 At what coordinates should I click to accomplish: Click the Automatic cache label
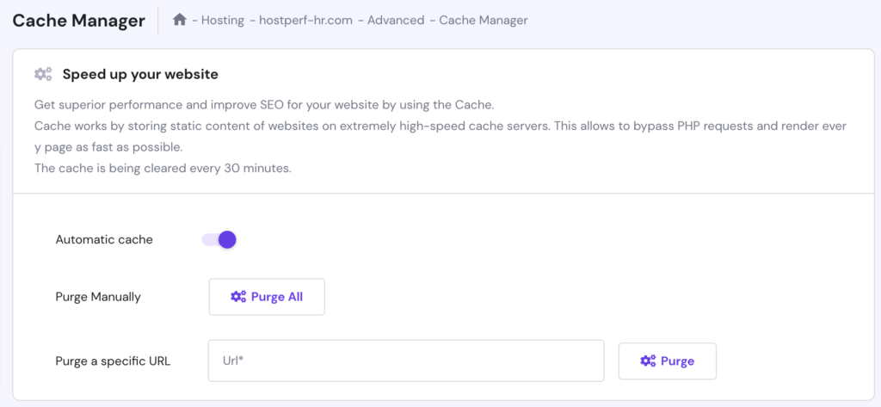104,239
